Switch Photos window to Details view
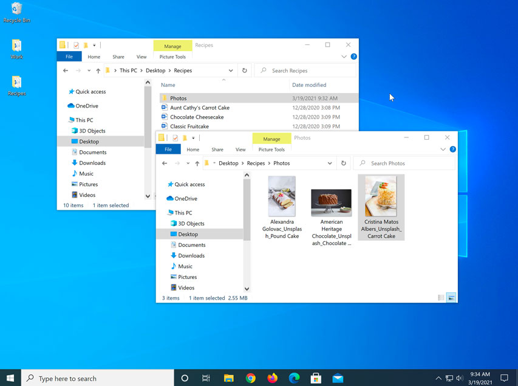 click(441, 297)
